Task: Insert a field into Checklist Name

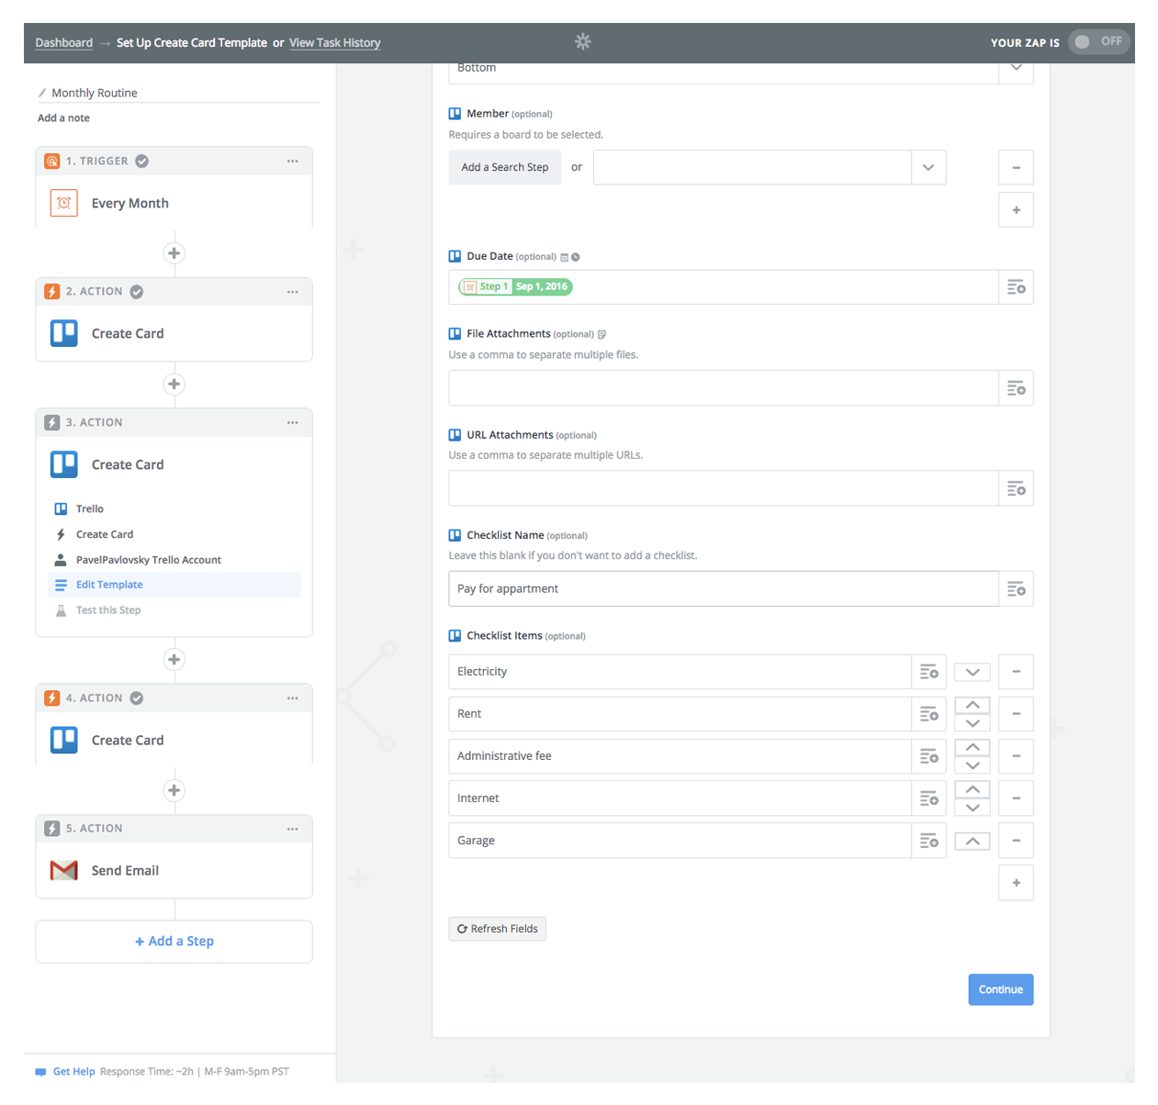Action: pyautogui.click(x=1016, y=589)
